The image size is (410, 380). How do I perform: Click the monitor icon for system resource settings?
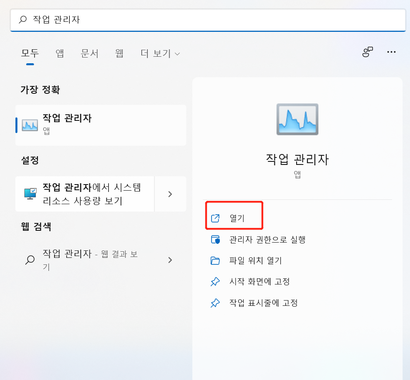point(30,194)
